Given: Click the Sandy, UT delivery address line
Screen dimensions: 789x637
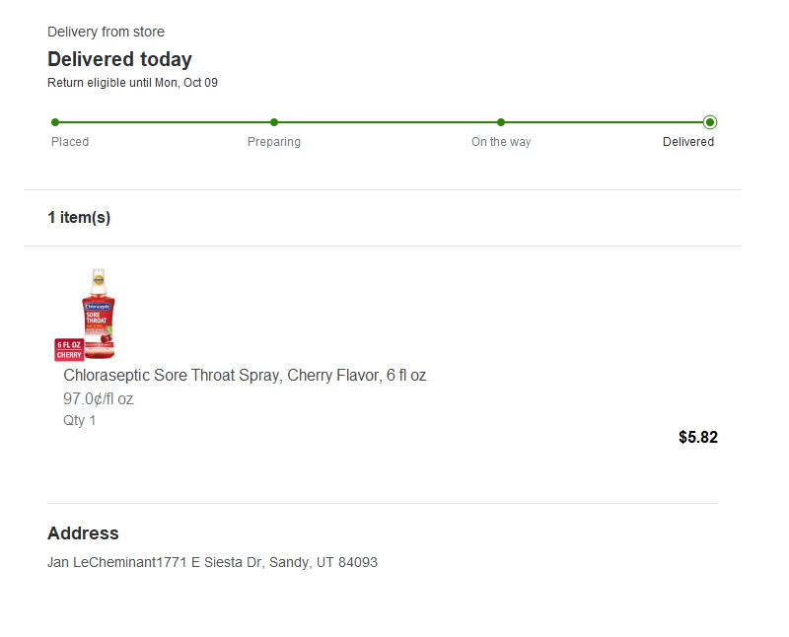Looking at the screenshot, I should pos(212,563).
